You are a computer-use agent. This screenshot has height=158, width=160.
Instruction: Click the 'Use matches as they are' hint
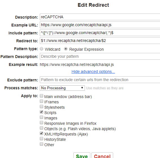(x=105, y=88)
